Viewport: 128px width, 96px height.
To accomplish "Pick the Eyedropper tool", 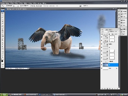I will click(3, 53).
